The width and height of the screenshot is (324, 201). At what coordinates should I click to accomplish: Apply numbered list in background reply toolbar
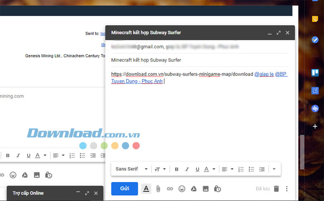72,156
